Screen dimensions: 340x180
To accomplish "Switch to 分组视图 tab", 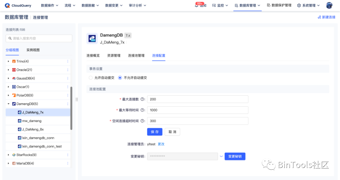I will pos(12,50).
